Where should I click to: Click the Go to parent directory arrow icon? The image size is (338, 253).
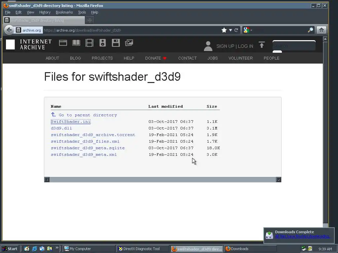53,114
